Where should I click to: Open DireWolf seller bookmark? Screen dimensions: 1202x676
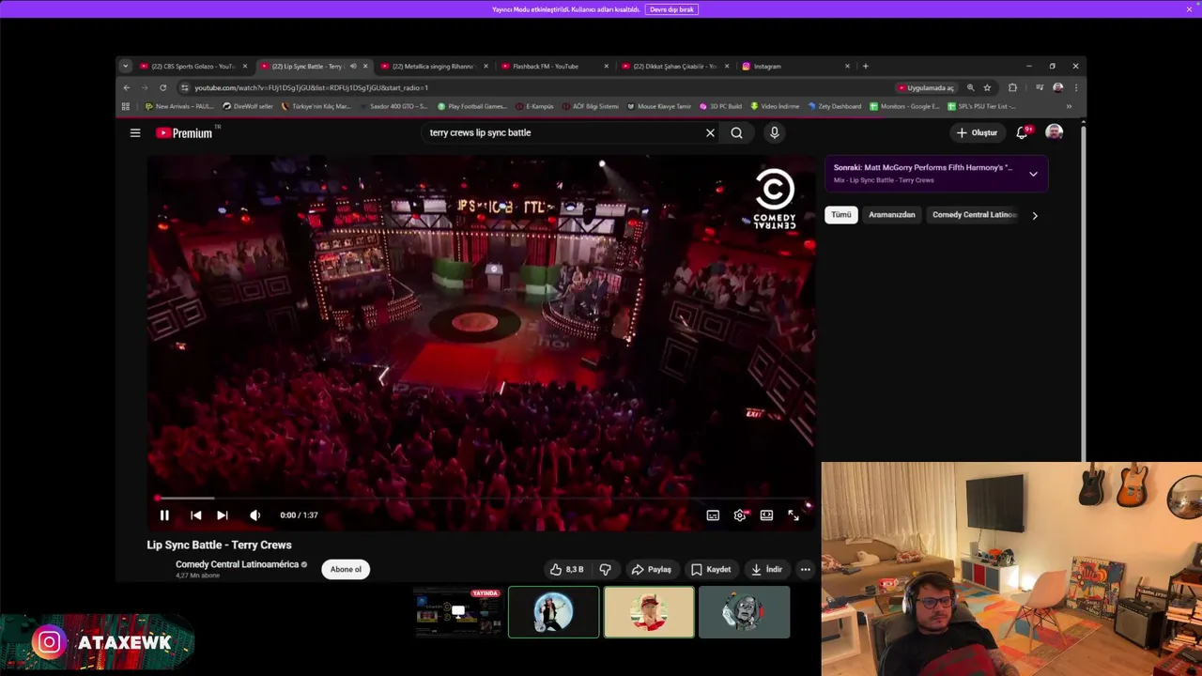[248, 107]
